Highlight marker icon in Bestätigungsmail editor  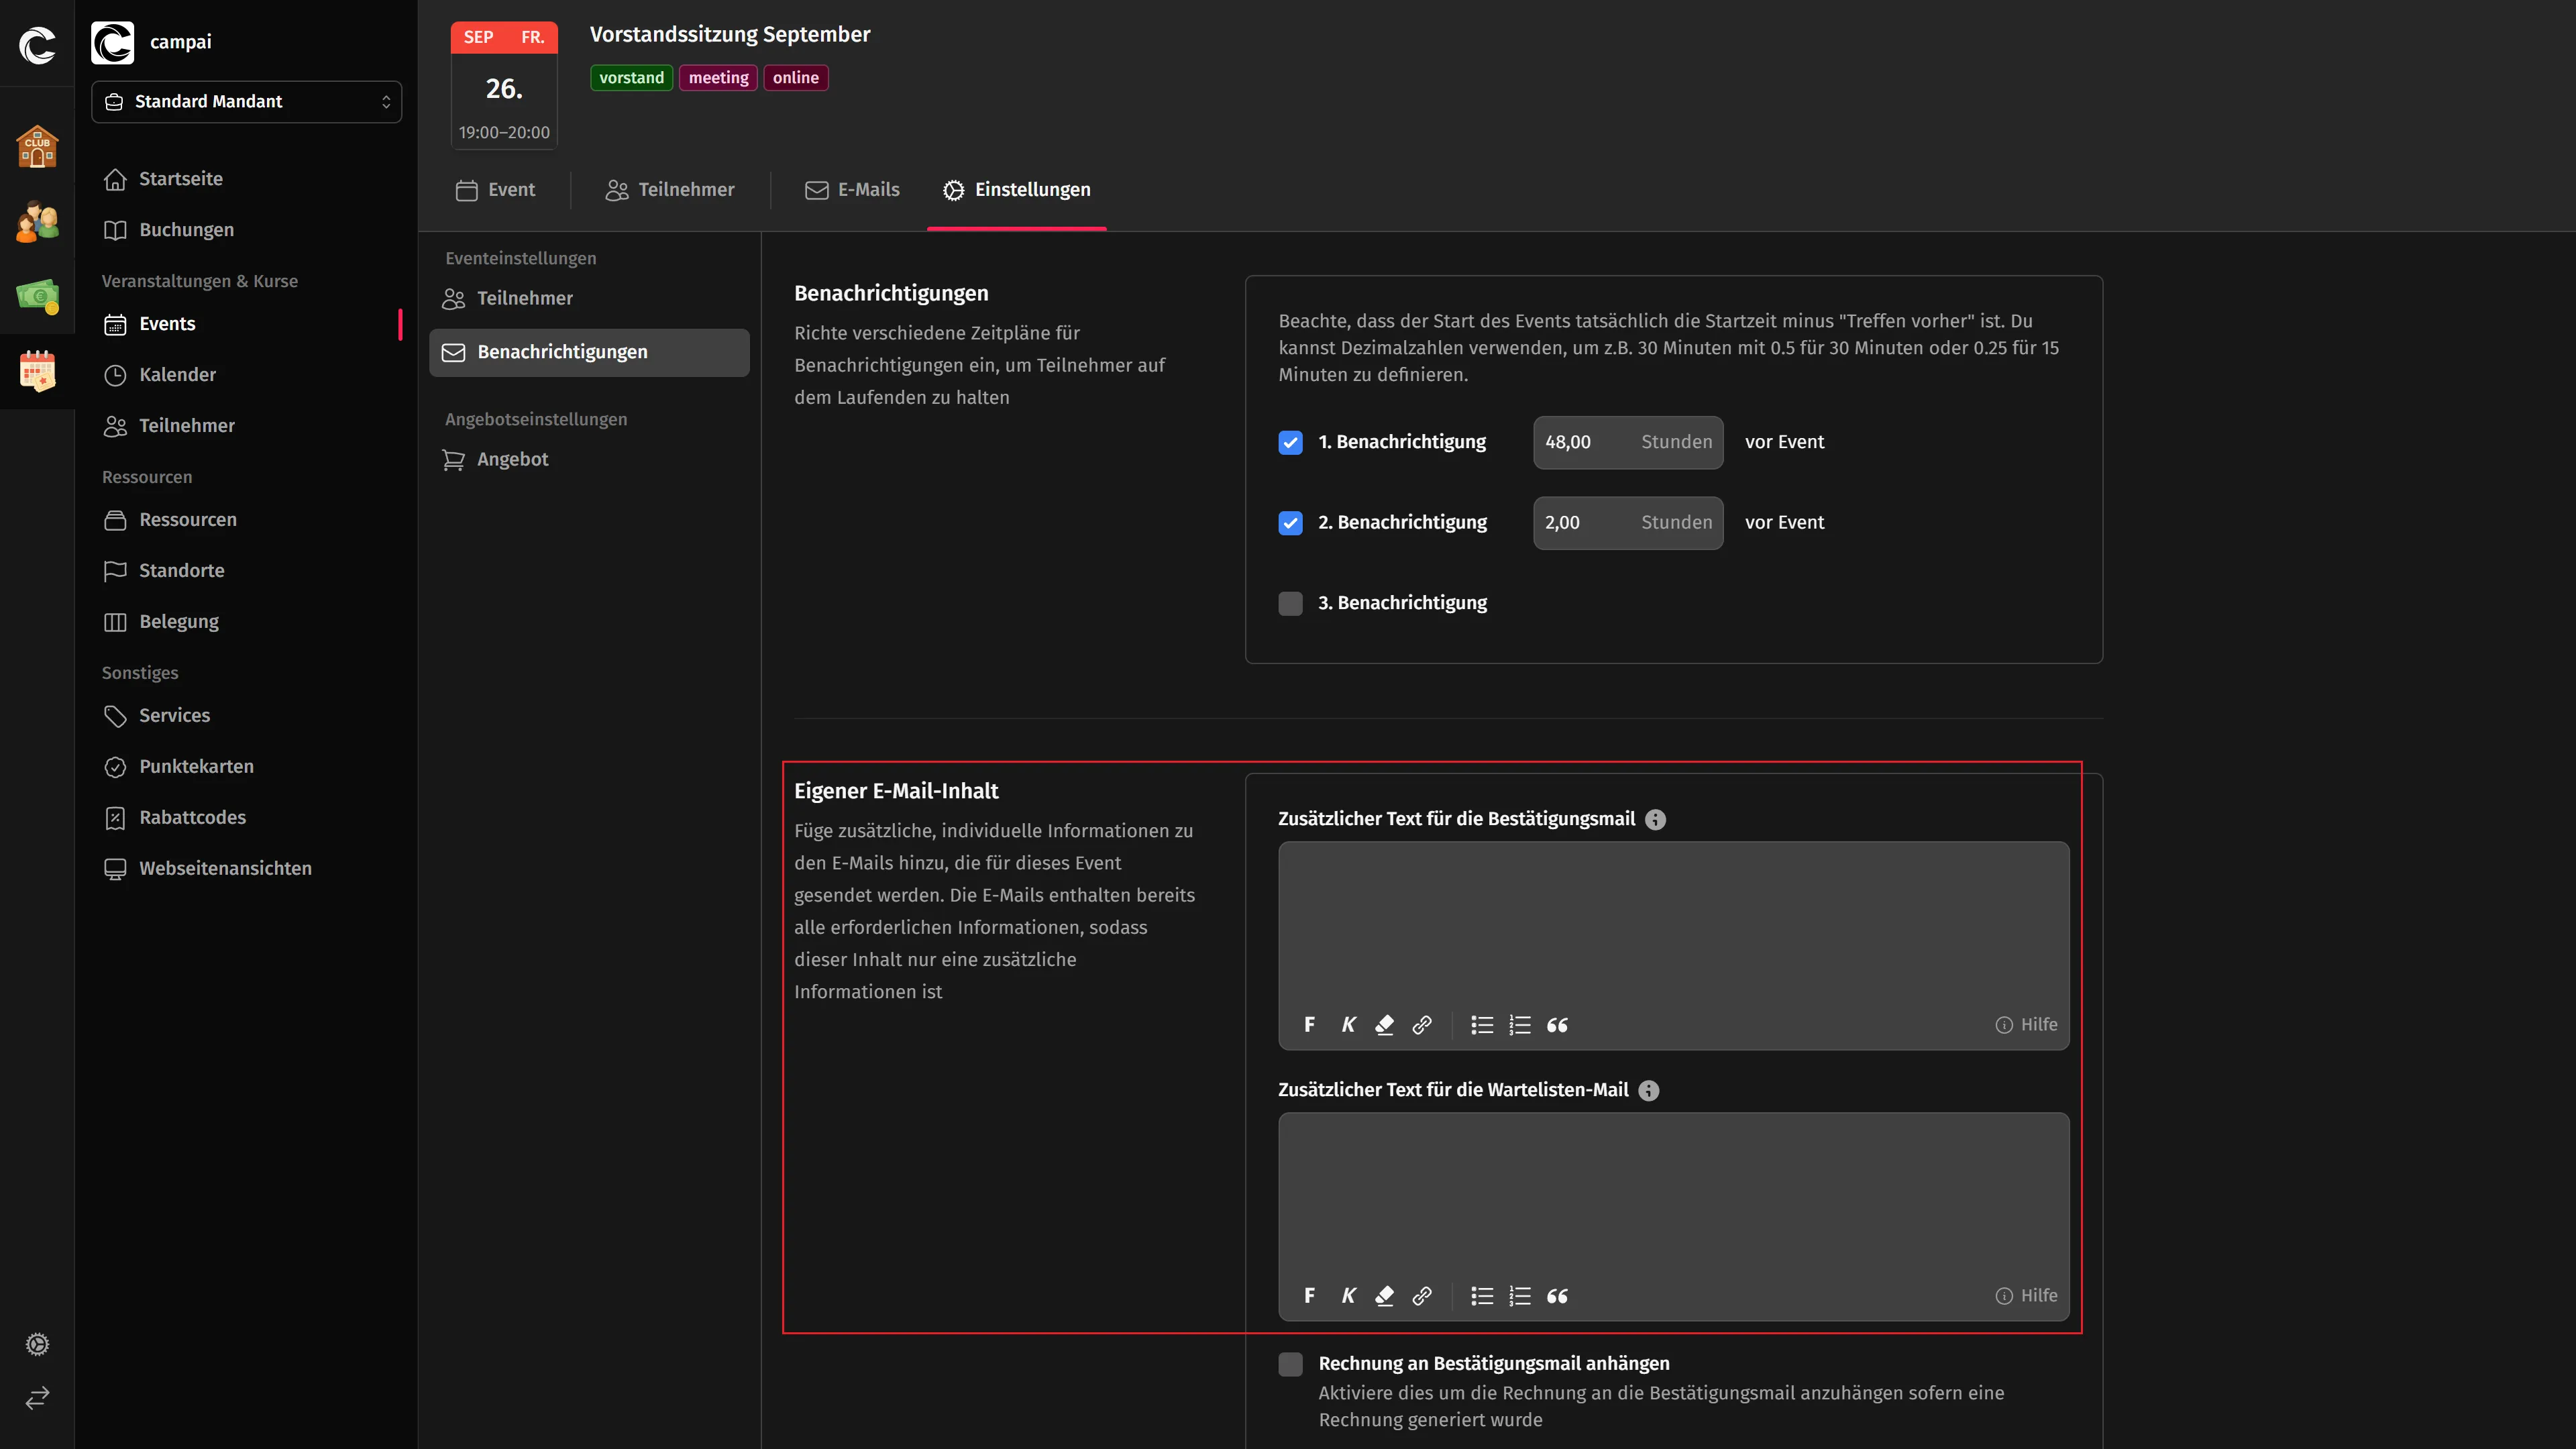tap(1385, 1025)
